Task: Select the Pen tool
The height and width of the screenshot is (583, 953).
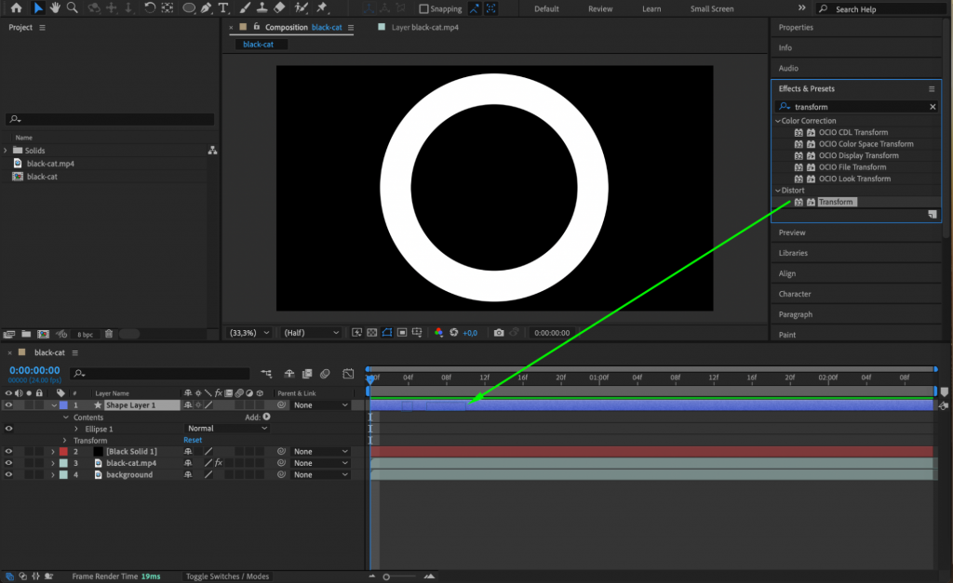Action: pos(207,8)
